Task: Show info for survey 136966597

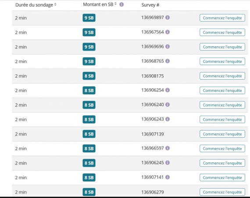Action: click(168, 148)
